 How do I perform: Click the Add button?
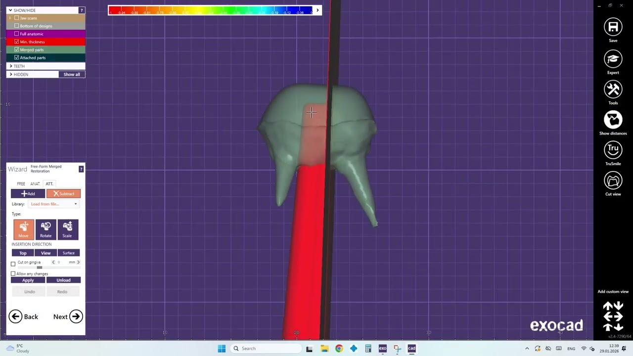pos(28,194)
